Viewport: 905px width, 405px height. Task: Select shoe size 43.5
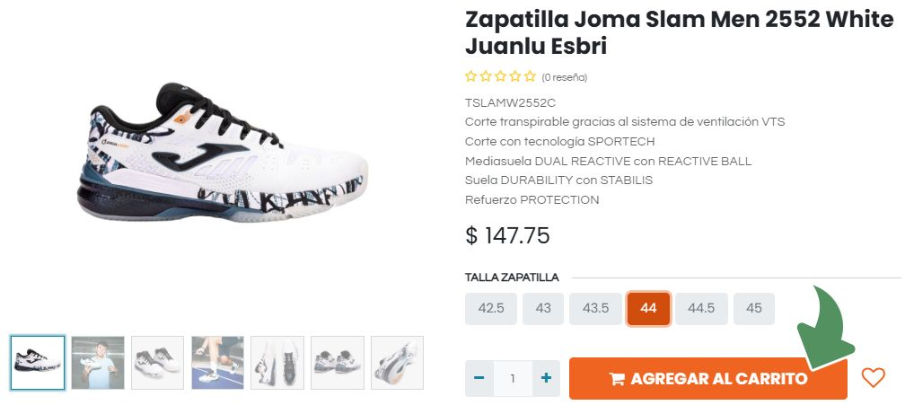click(x=595, y=309)
